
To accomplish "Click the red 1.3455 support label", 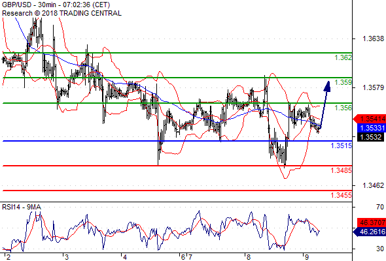I will [x=342, y=195].
